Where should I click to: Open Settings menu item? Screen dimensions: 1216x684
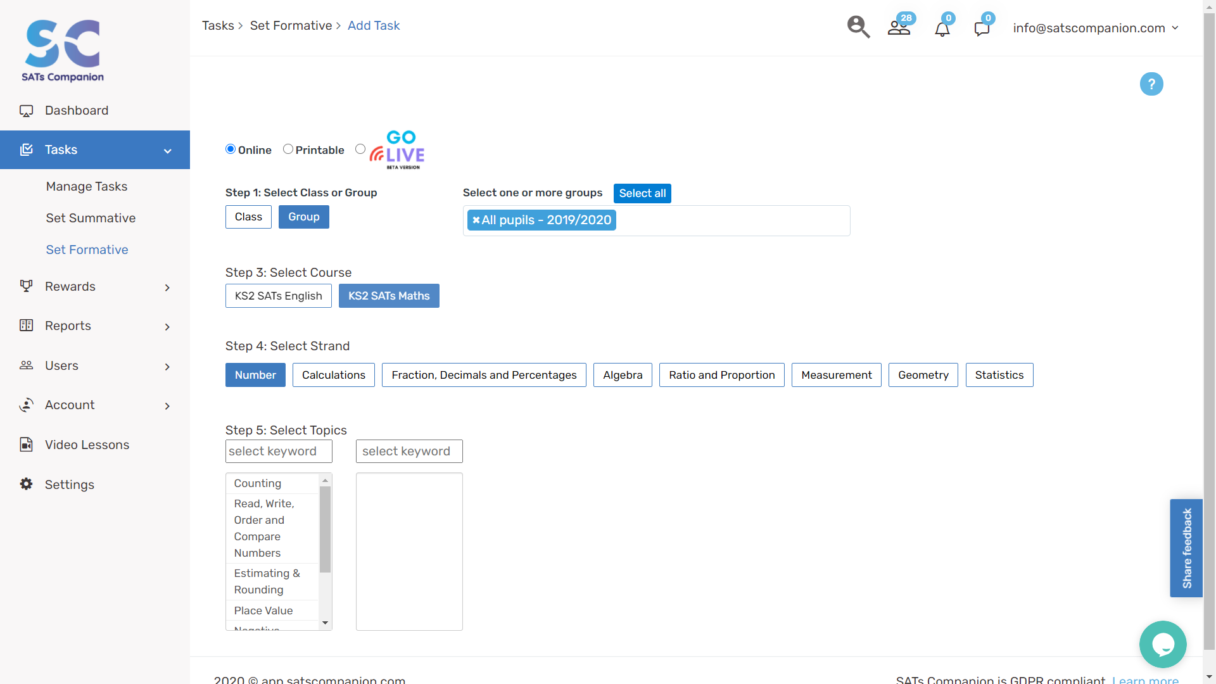70,484
